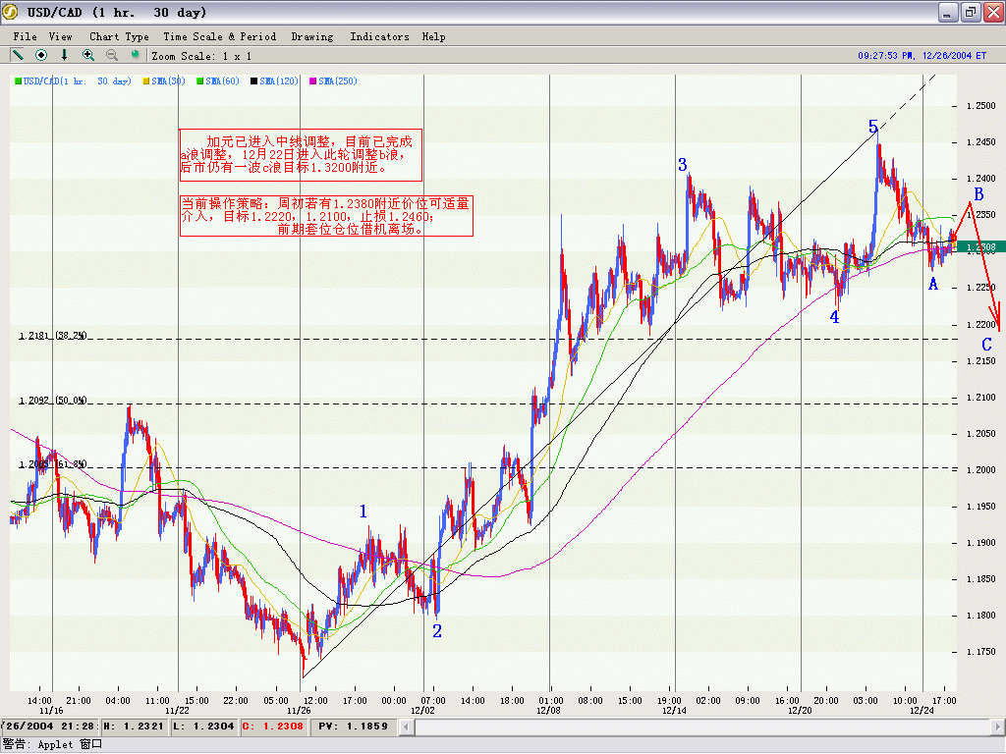Click the horizontal scrollbar right arrow
Screen dimensions: 1006x754
click(x=997, y=727)
